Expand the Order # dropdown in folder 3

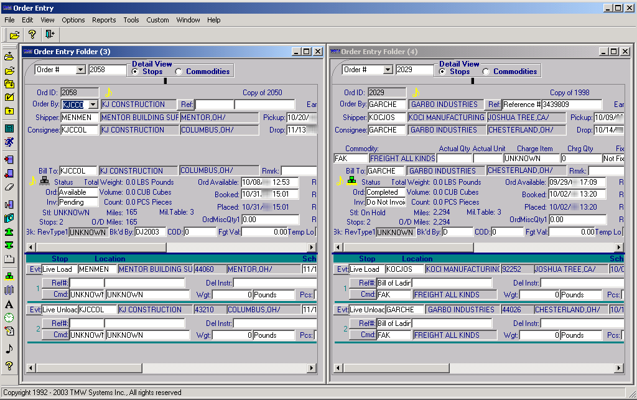(81, 70)
